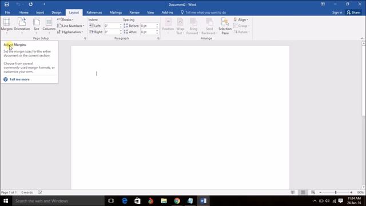Screen dimensions: 366x206
Task: Open the Rotate dropdown
Action: (241, 32)
